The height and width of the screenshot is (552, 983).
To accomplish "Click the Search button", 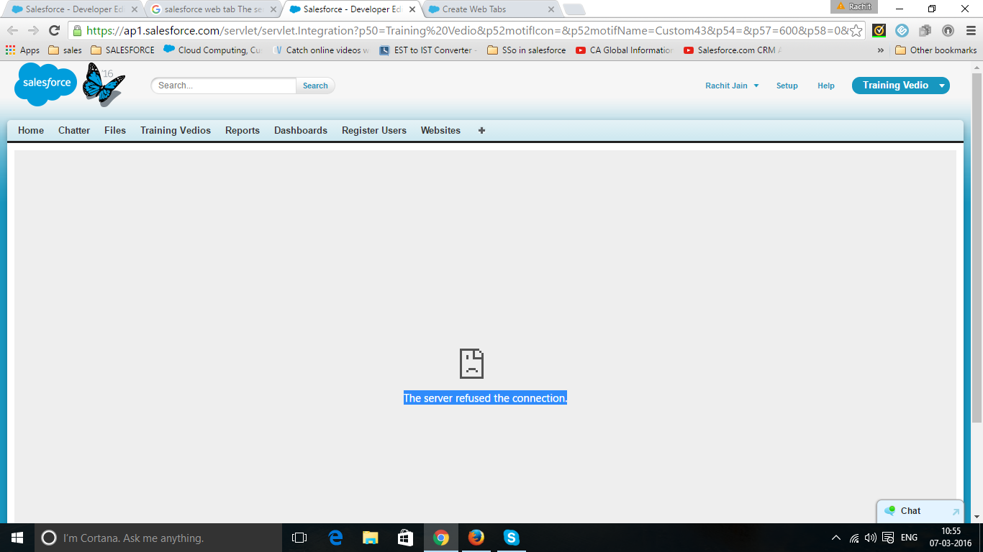I will [314, 85].
